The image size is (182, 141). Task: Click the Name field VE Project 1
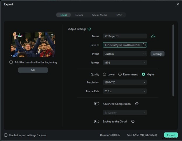pyautogui.click(x=125, y=36)
